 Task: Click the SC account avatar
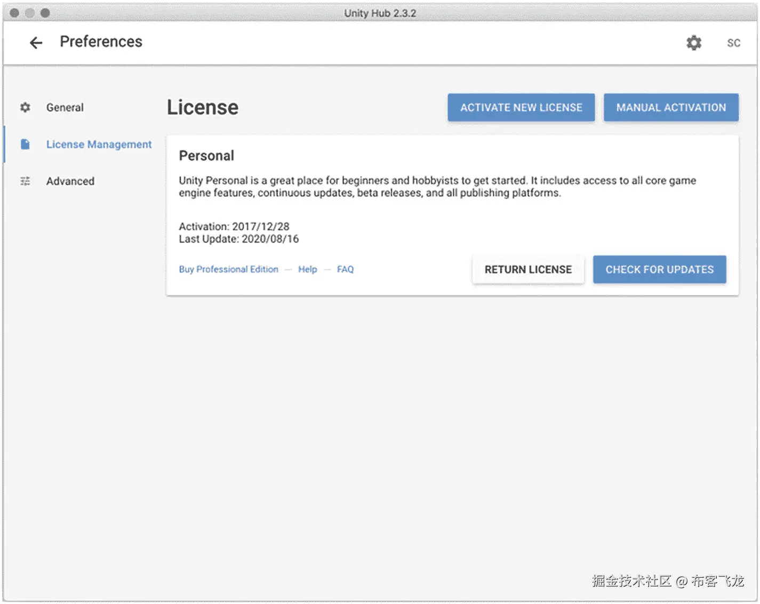pos(733,43)
